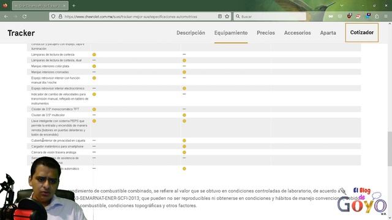
Task: Open the tracking protection shield icon
Action: (x=53, y=16)
